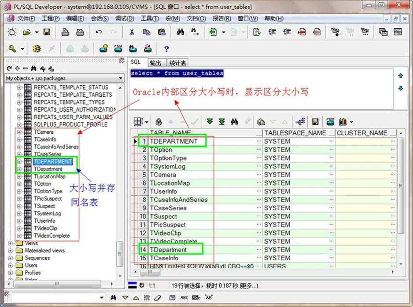Expand the Sequences folder
The height and width of the screenshot is (307, 413).
(10, 258)
